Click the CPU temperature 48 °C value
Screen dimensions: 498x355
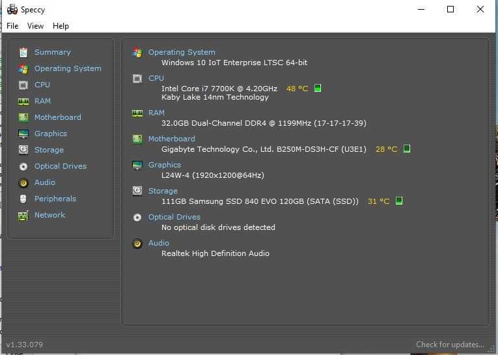click(x=297, y=89)
